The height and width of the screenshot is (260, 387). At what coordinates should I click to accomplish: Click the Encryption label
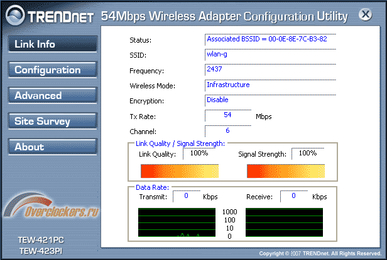pos(146,101)
